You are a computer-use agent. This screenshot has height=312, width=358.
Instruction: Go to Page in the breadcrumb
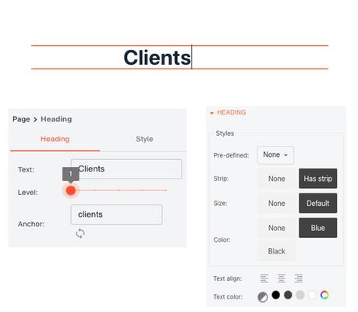click(x=21, y=119)
